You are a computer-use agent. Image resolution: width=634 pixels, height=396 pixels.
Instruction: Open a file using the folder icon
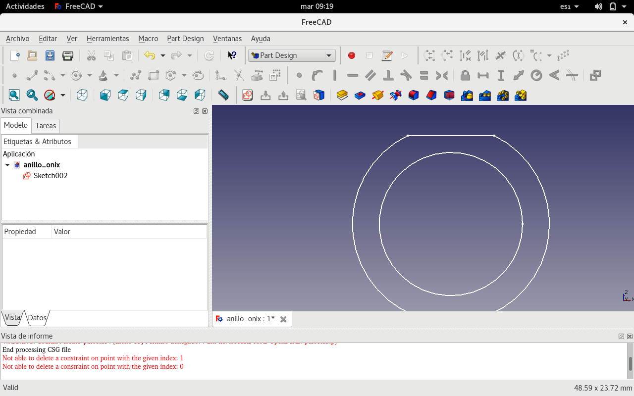pos(32,55)
